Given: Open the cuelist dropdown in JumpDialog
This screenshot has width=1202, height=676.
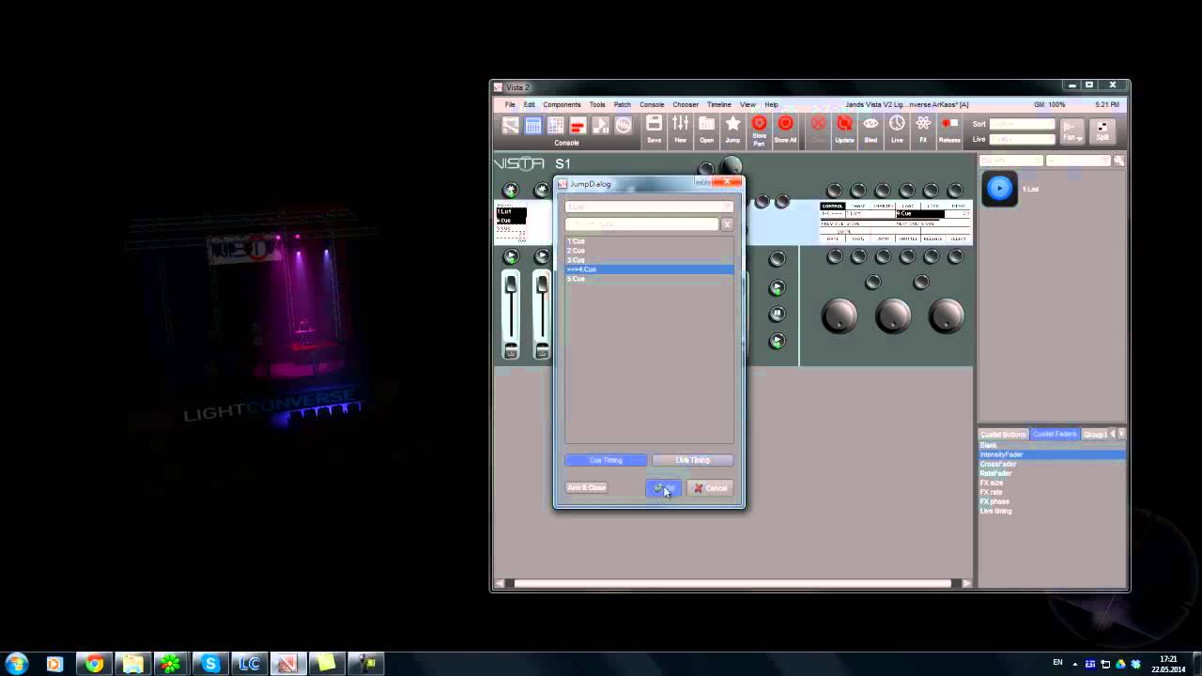Looking at the screenshot, I should click(649, 207).
